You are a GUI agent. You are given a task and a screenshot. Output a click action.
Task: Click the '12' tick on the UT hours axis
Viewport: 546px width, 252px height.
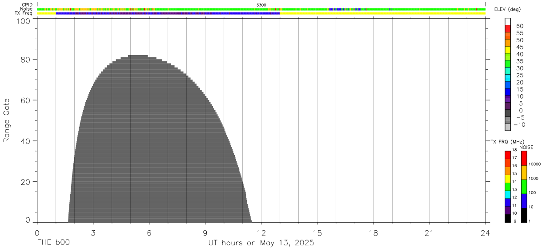[261, 233]
